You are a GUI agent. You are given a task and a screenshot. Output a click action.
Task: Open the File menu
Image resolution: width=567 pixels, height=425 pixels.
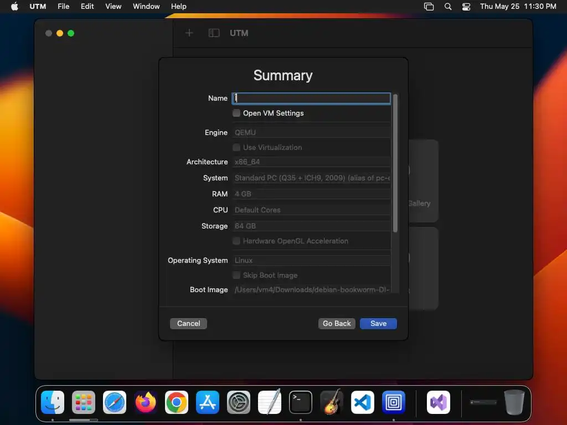point(63,6)
